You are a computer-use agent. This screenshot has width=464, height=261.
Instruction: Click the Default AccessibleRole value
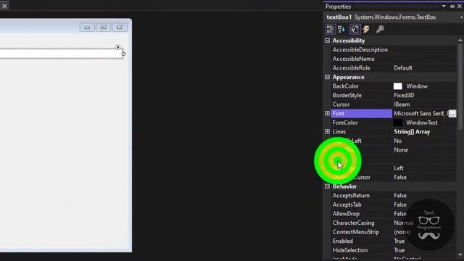[x=403, y=68]
